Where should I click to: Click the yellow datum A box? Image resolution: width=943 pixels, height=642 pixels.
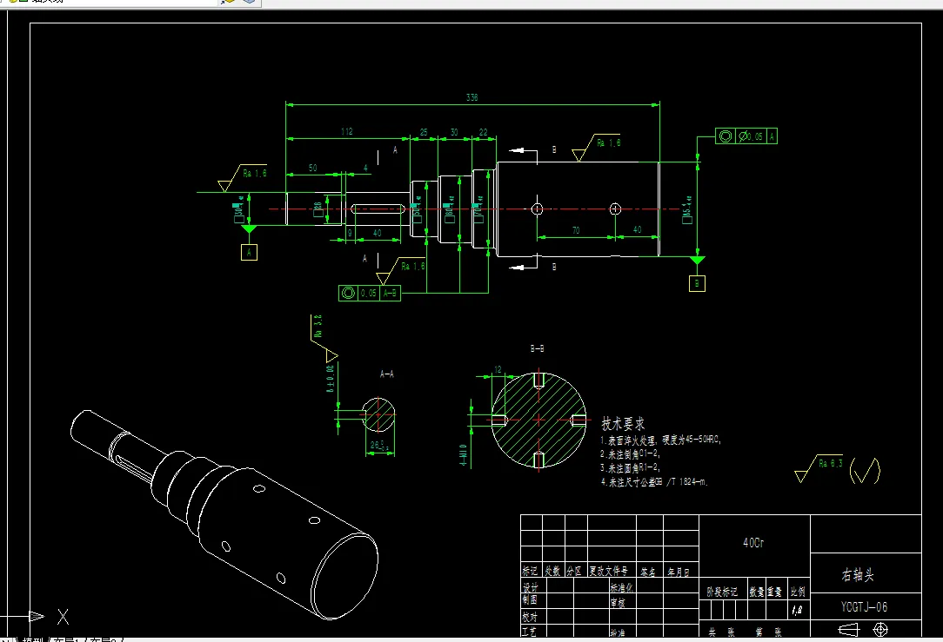coord(249,252)
